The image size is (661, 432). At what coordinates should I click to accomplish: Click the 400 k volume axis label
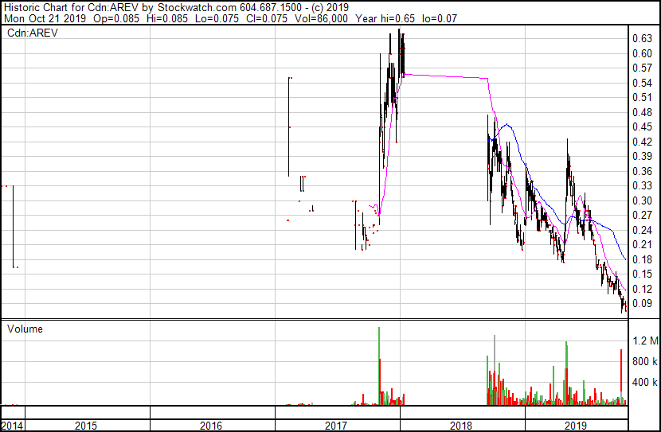click(x=645, y=383)
